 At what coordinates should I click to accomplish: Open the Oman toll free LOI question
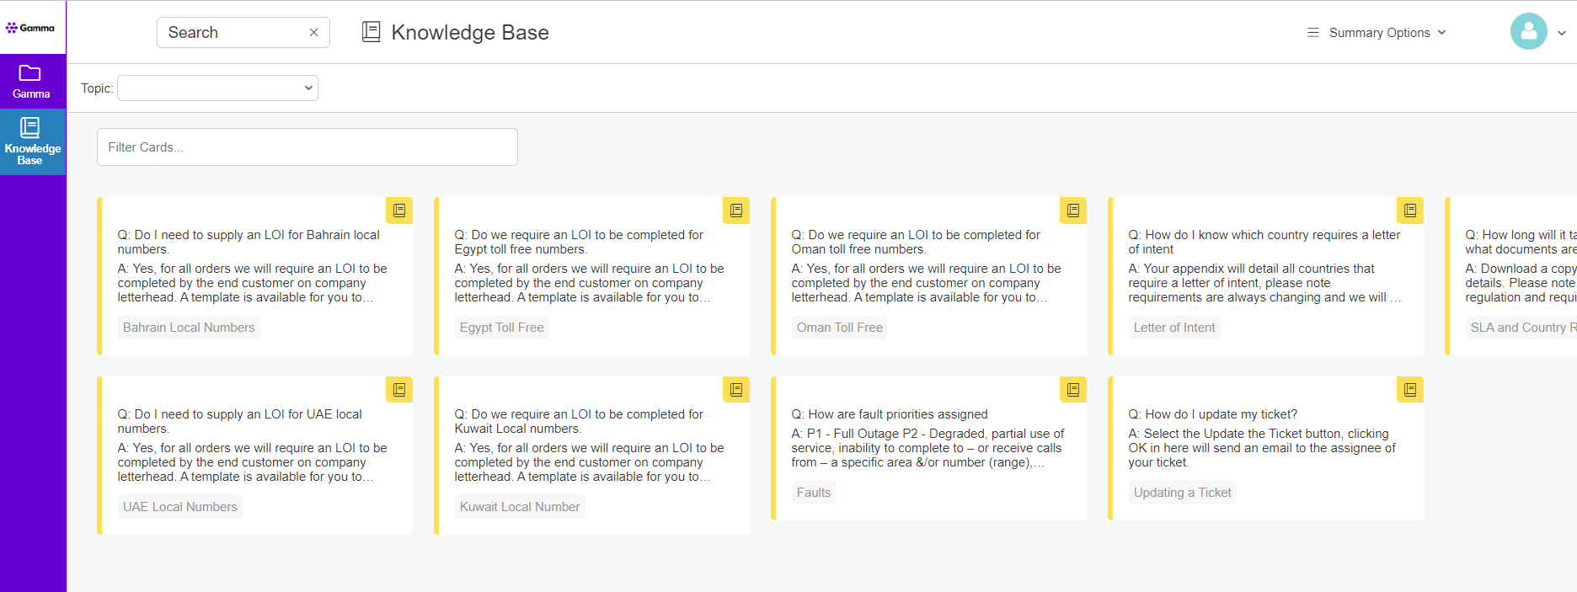pyautogui.click(x=916, y=242)
